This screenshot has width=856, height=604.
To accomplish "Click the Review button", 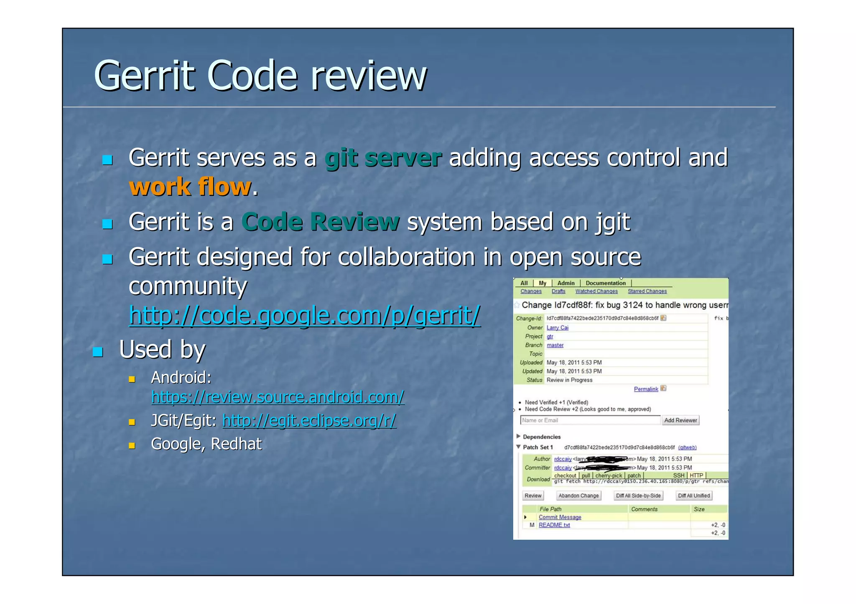I will coord(533,495).
